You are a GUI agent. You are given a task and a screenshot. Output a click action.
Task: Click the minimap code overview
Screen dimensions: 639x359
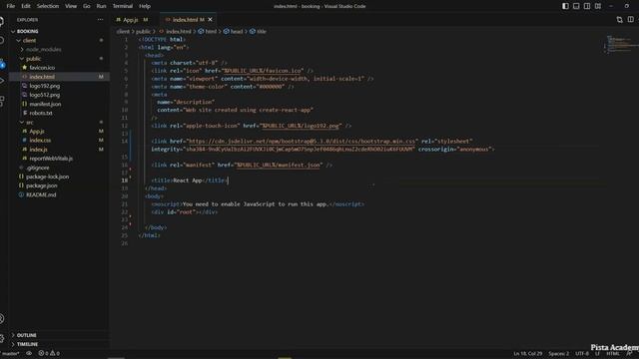pos(620,44)
